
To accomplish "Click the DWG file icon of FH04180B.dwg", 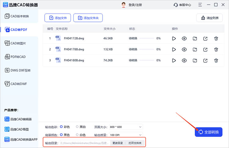I will tap(58, 60).
